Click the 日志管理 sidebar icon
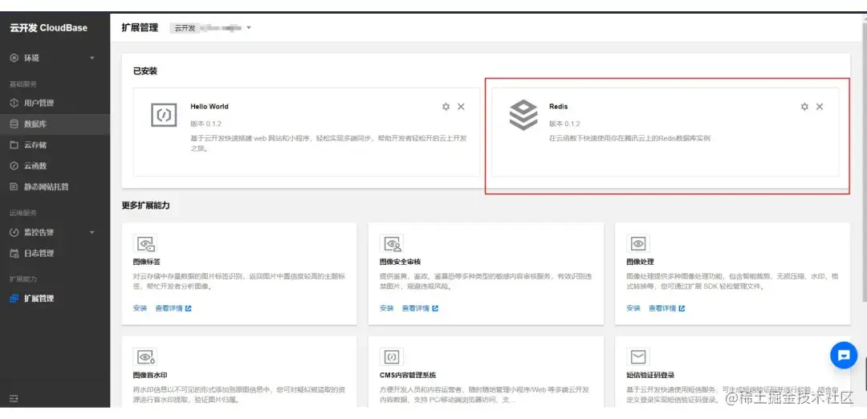This screenshot has height=419, width=867. (14, 253)
